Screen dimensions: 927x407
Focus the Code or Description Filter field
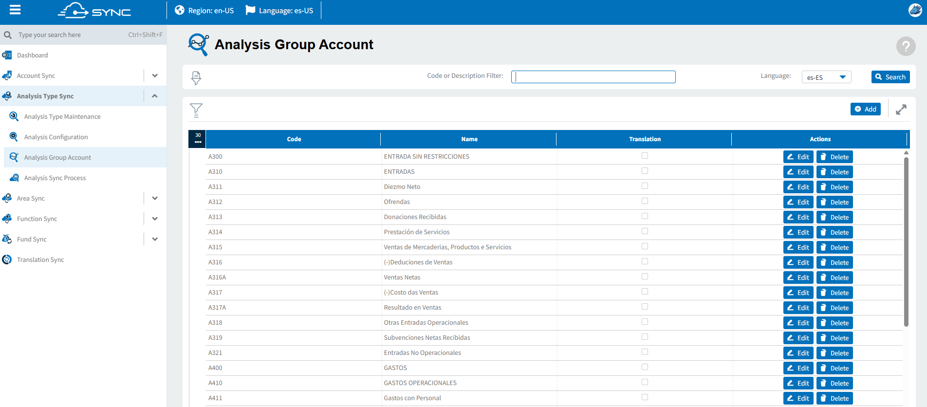pos(593,77)
